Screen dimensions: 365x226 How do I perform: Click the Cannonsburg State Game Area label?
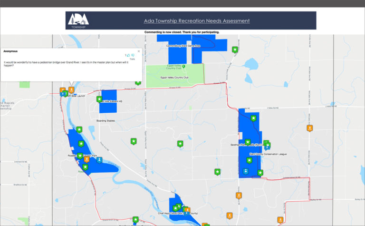pos(190,46)
